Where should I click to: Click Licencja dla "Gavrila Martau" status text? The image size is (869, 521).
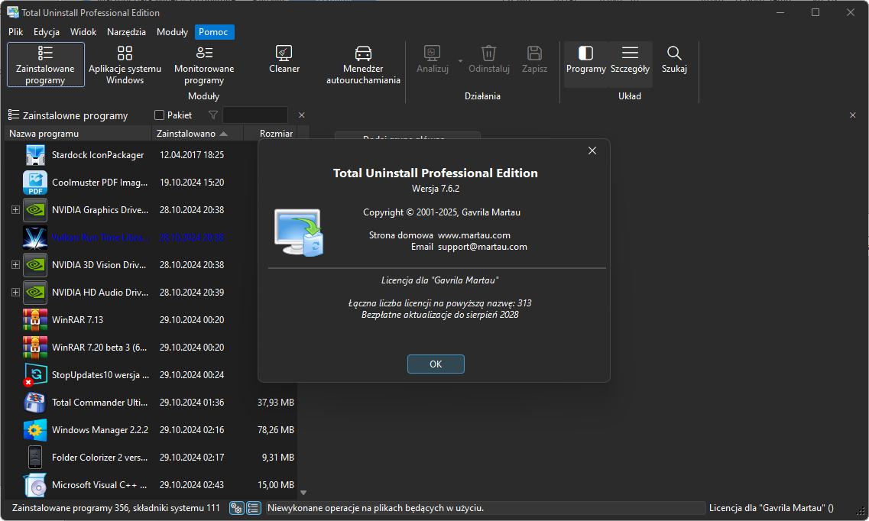coord(771,508)
